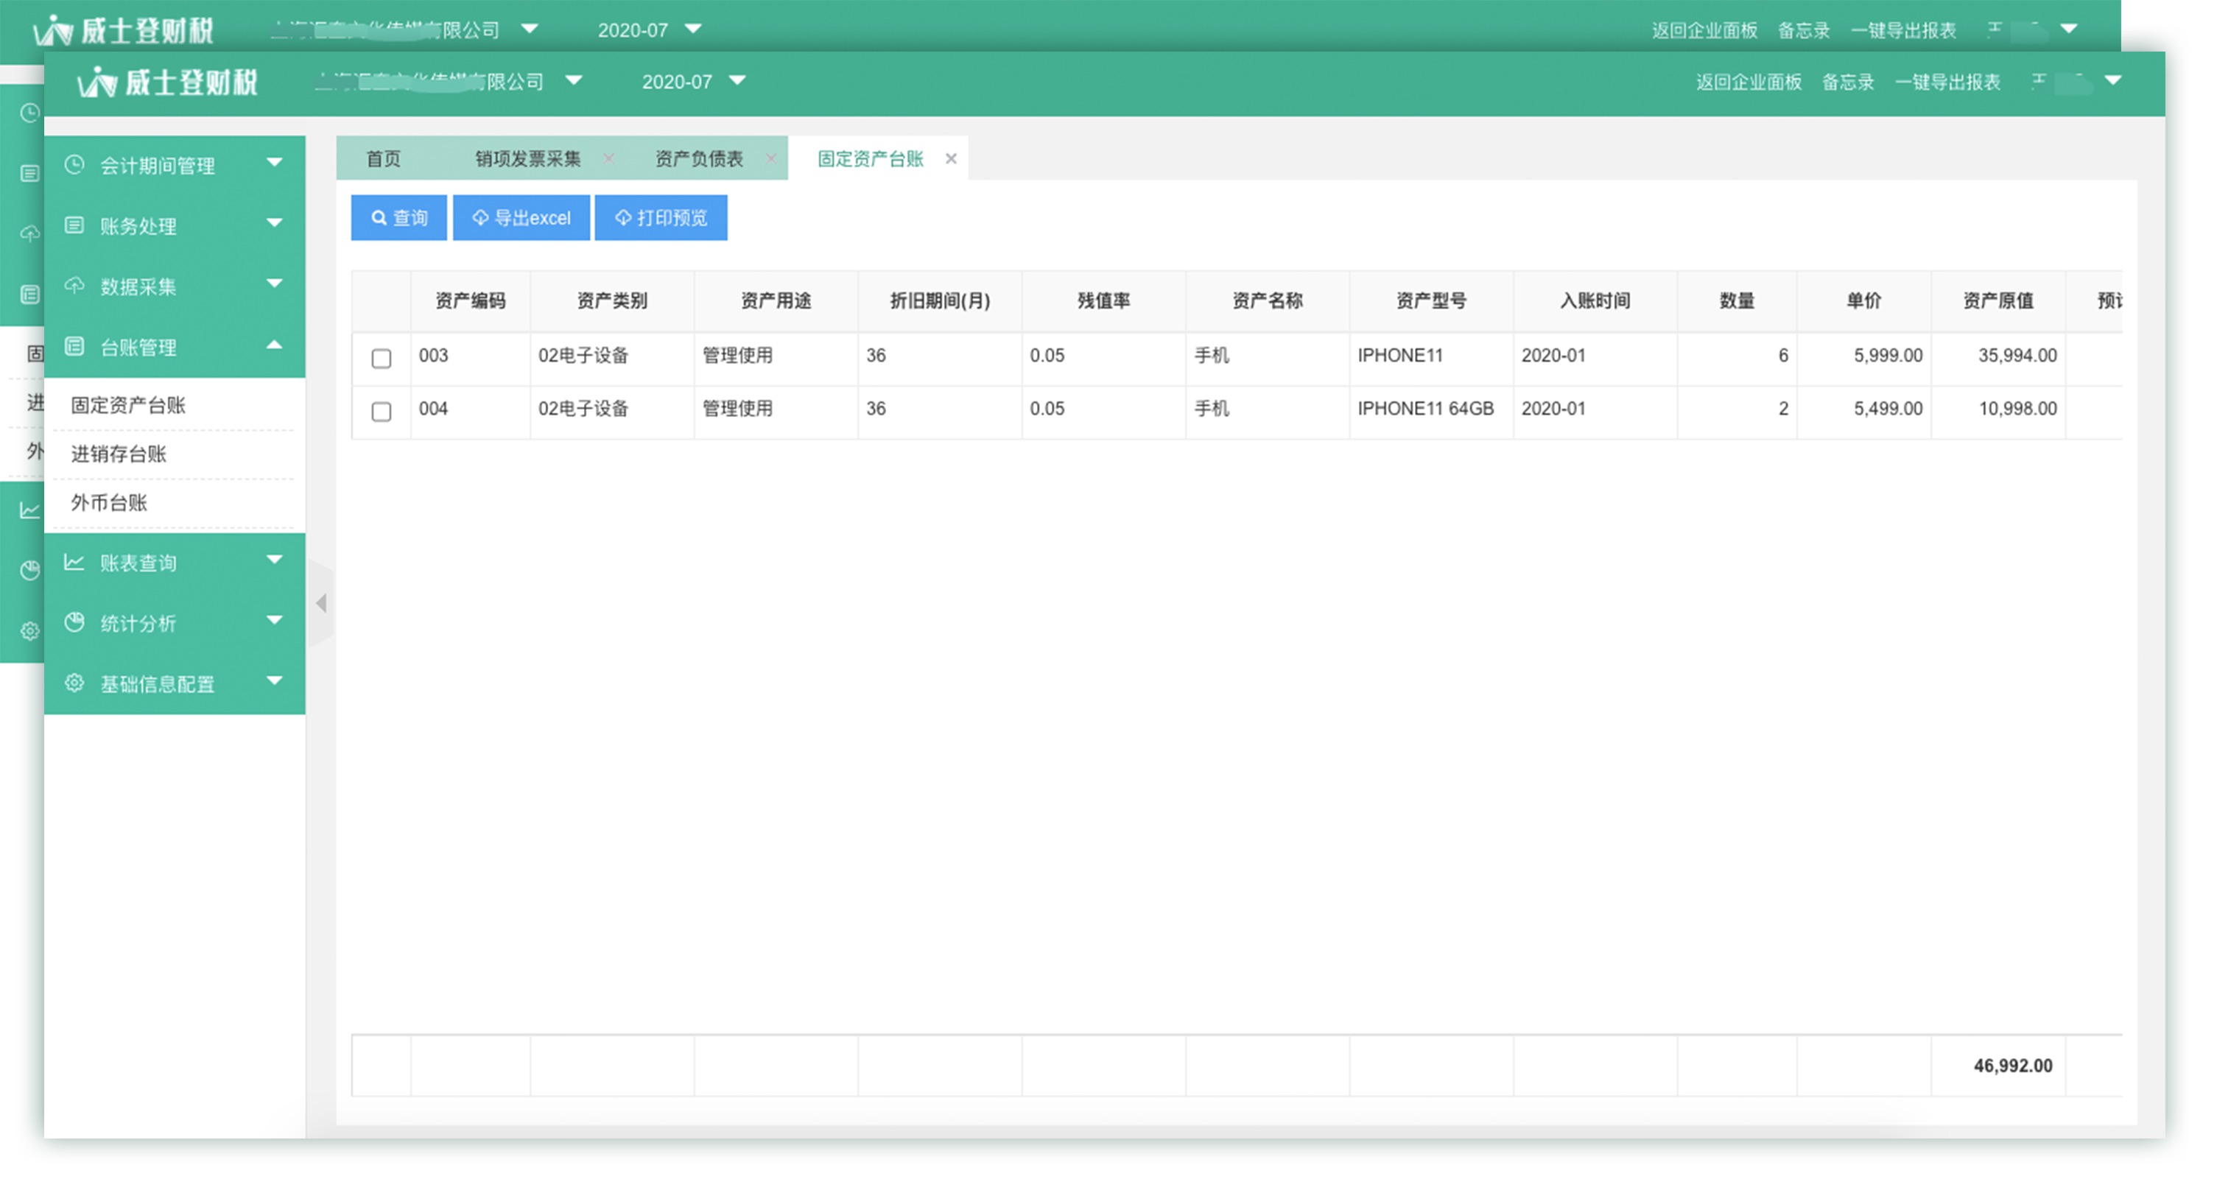This screenshot has width=2217, height=1193.
Task: Switch to the 首页 tab
Action: (x=384, y=158)
